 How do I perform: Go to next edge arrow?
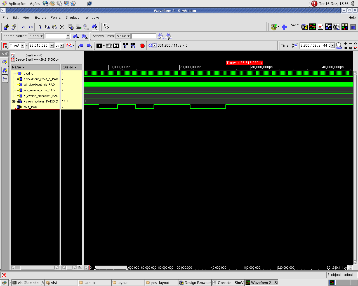pyautogui.click(x=89, y=46)
